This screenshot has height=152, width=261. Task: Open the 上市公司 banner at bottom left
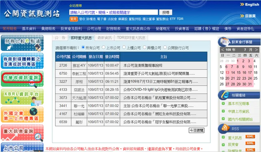click(x=22, y=147)
